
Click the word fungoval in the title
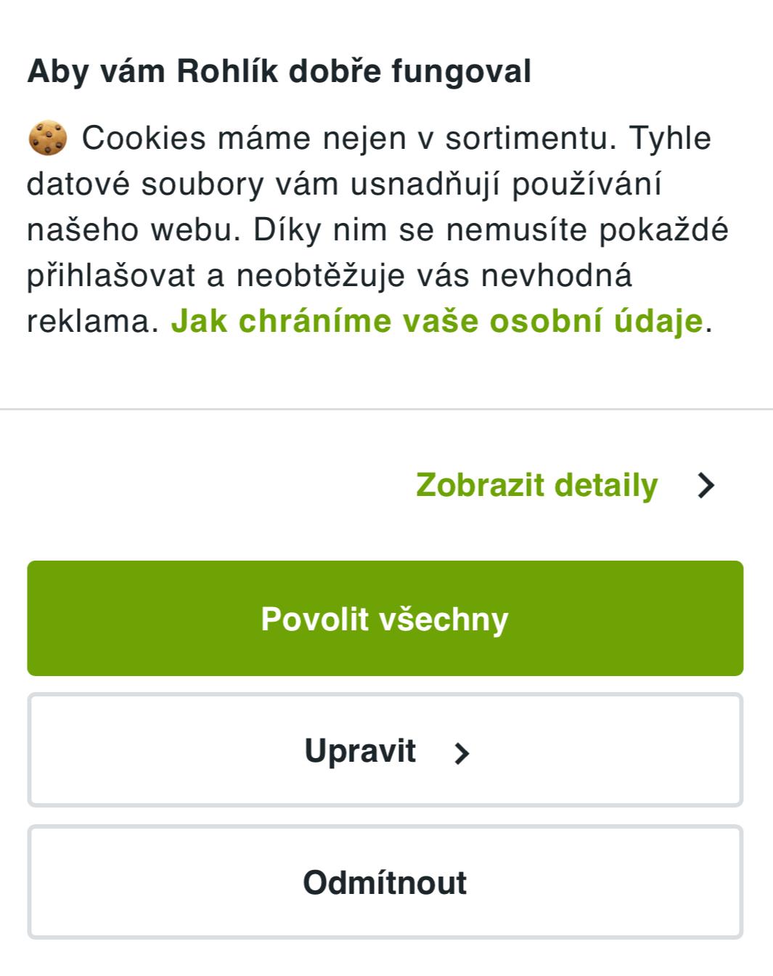[x=462, y=72]
